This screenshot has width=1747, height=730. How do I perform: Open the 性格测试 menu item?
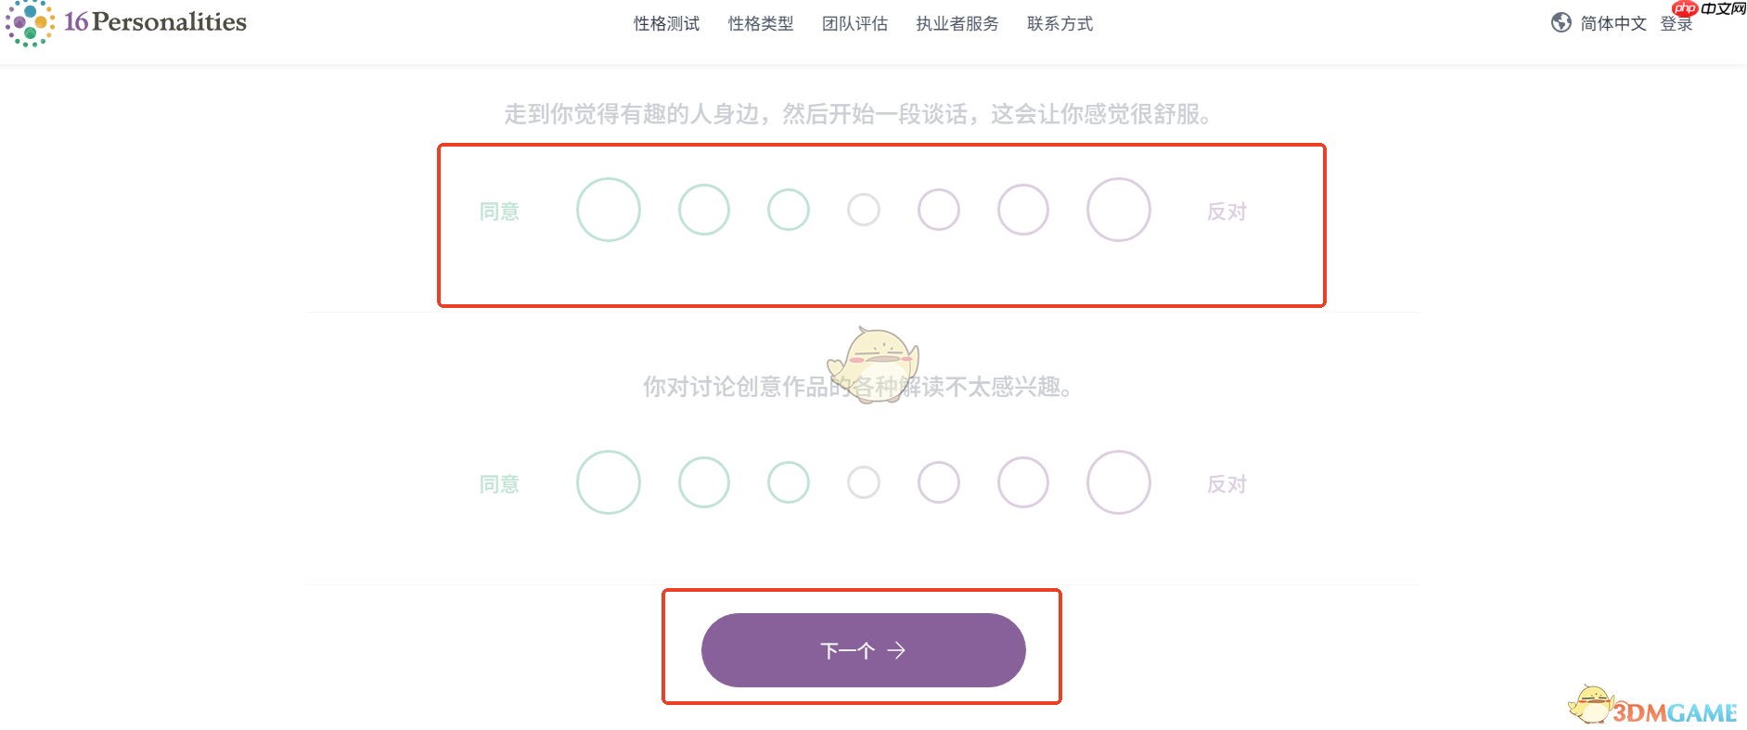[665, 23]
